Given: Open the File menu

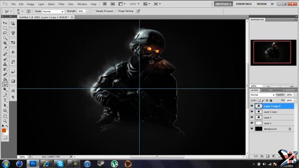Looking at the screenshot, I should pos(13,4).
